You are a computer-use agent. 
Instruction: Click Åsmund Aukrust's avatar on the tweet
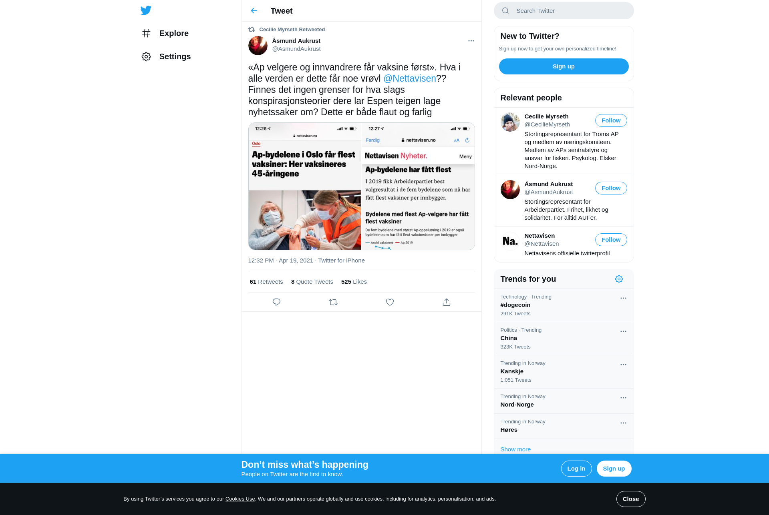[x=258, y=46]
